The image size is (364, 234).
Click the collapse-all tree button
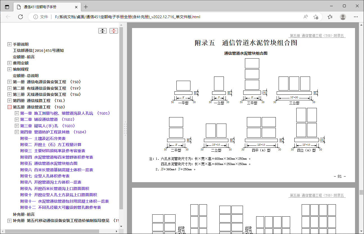click(102, 31)
